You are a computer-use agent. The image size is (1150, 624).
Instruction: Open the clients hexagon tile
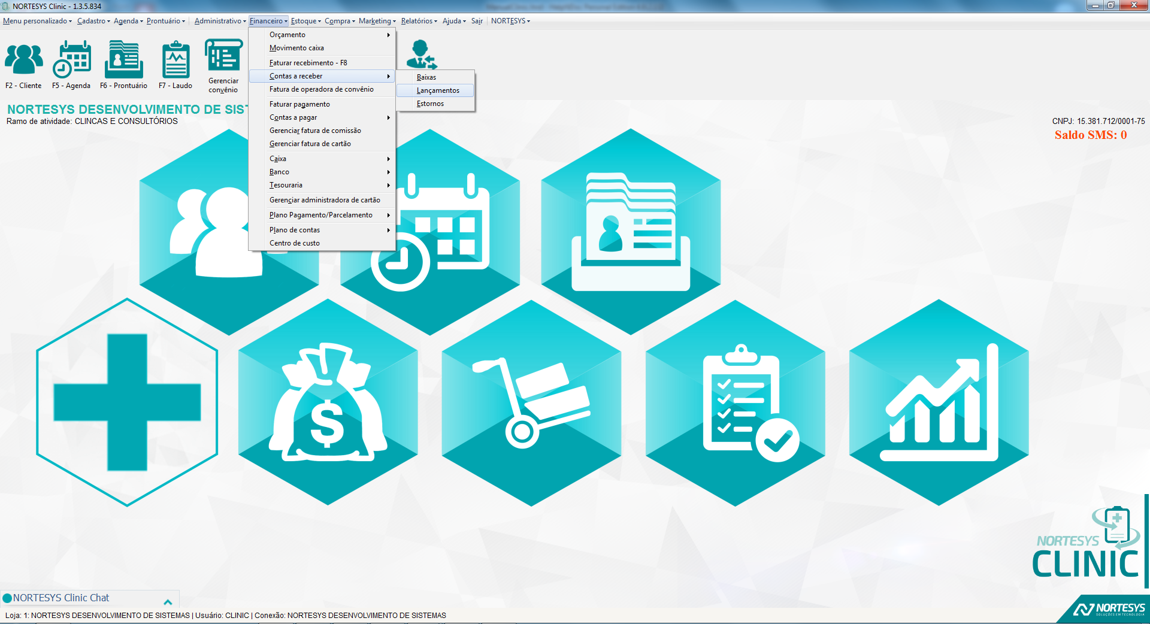pos(229,232)
